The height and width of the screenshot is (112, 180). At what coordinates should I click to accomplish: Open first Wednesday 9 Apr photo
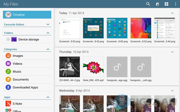click(69, 104)
